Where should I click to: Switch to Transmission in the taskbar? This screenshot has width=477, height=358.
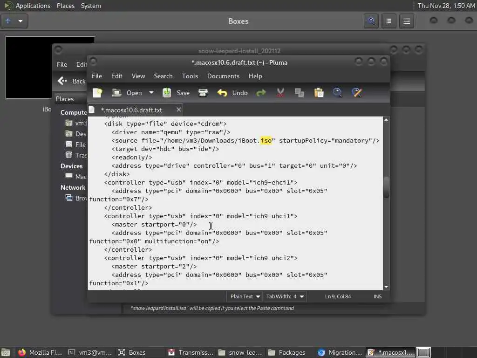(191, 352)
